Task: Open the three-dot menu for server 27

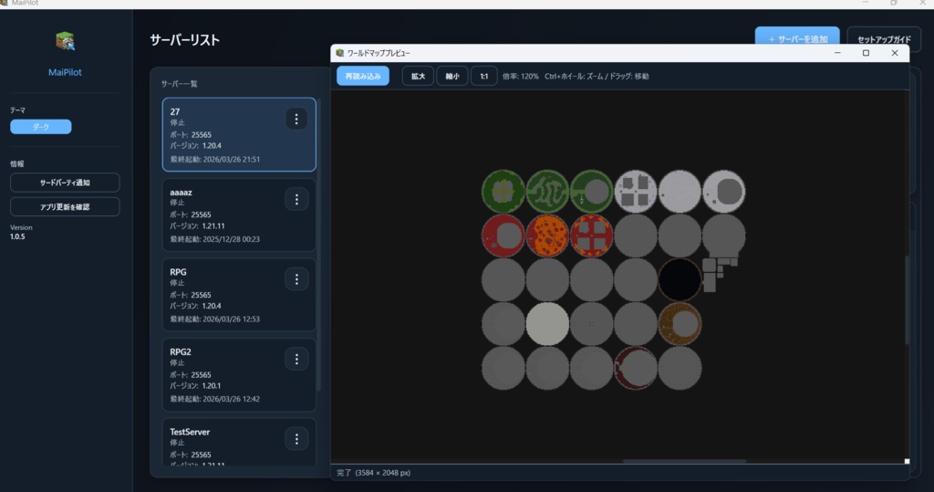Action: (296, 119)
